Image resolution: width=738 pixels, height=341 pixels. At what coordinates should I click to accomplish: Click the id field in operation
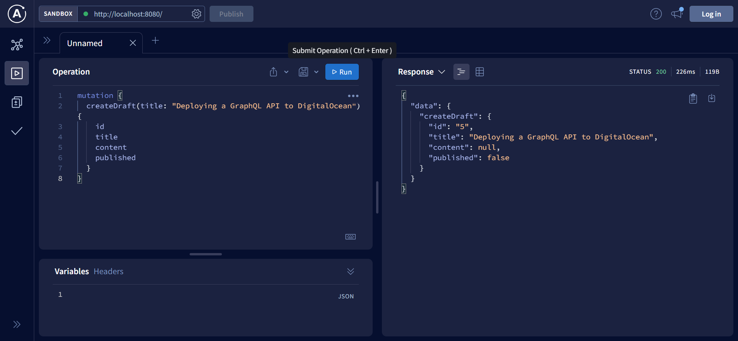tap(100, 127)
